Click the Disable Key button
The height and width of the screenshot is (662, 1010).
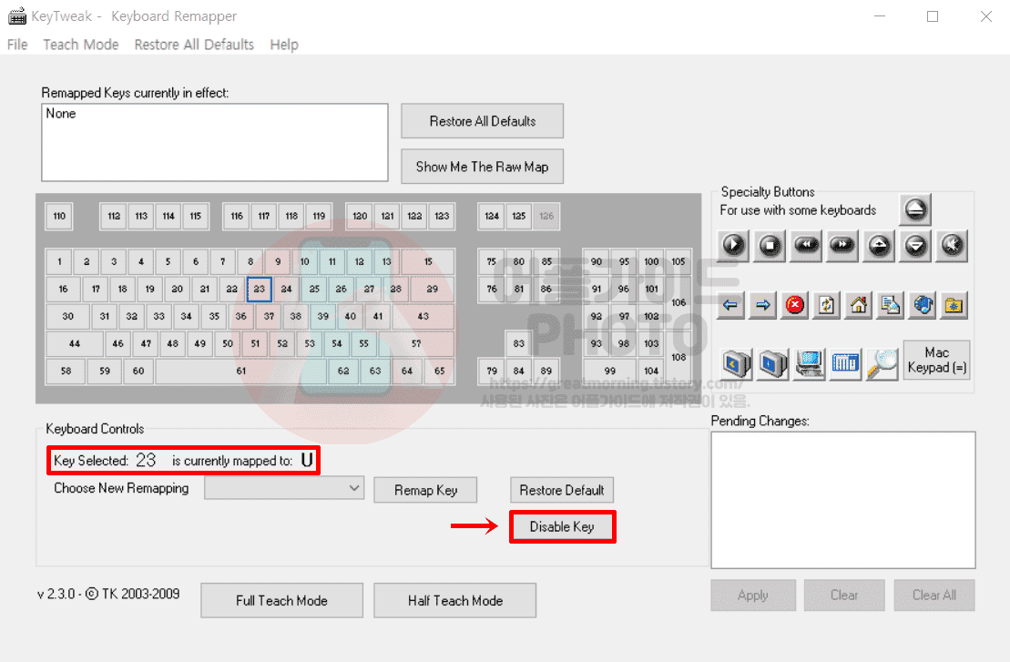click(562, 526)
